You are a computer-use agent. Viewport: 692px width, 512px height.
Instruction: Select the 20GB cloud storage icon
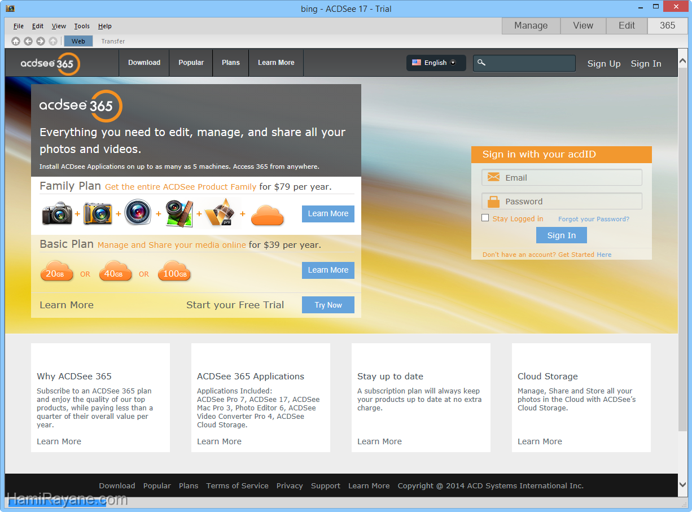pyautogui.click(x=57, y=271)
